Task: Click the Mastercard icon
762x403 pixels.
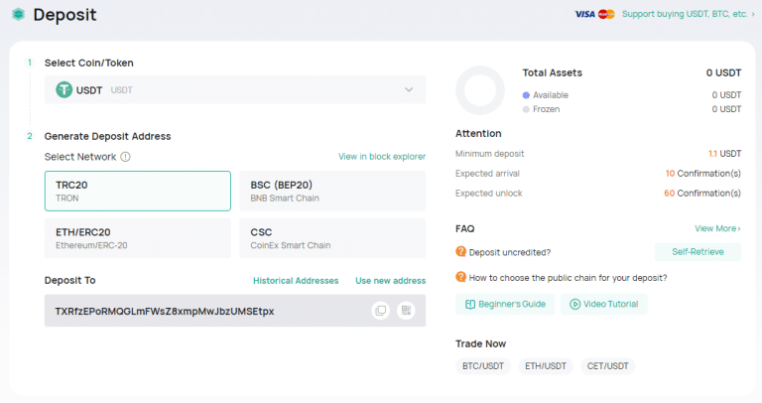Action: 606,14
